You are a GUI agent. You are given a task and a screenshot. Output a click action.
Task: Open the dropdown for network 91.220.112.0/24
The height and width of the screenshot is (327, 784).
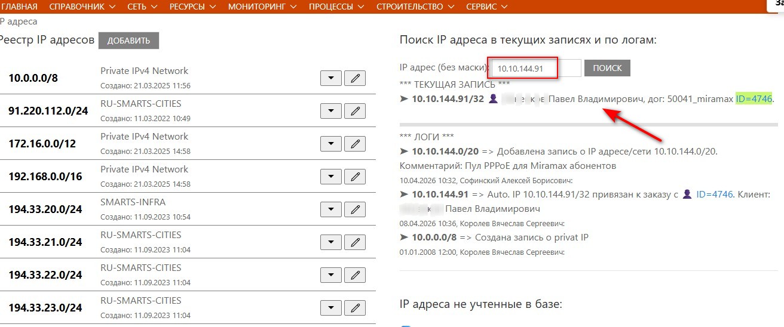pos(331,111)
